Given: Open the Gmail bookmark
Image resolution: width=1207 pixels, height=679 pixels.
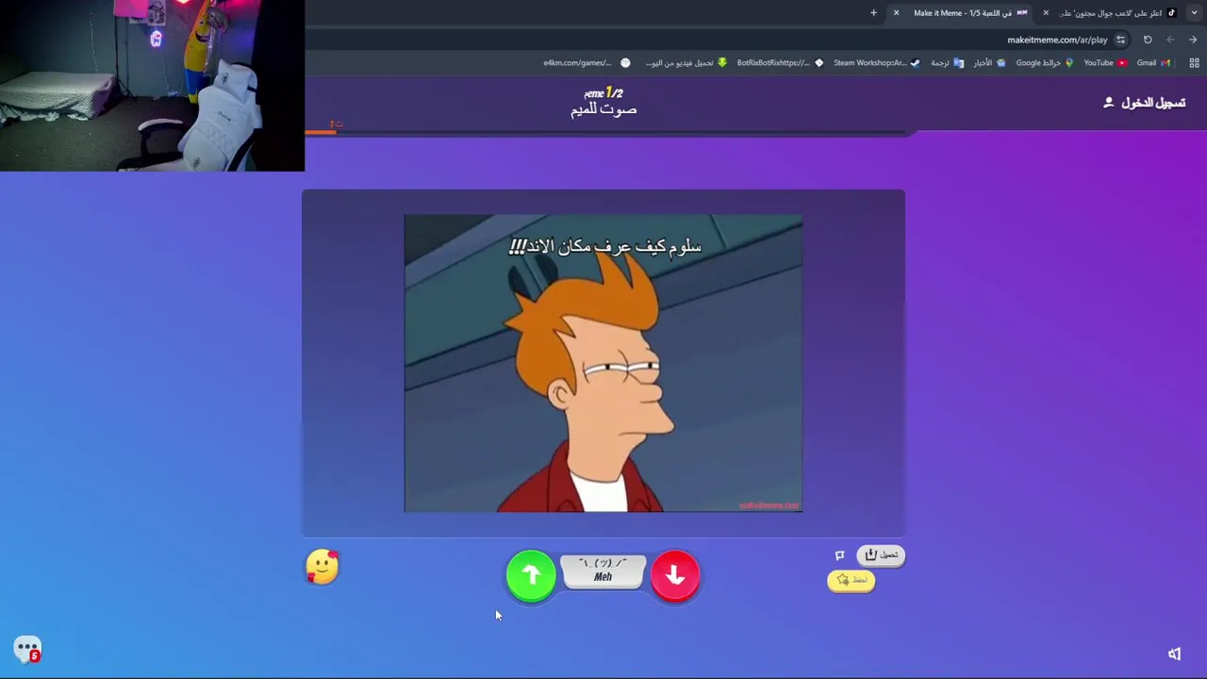Looking at the screenshot, I should (1153, 63).
